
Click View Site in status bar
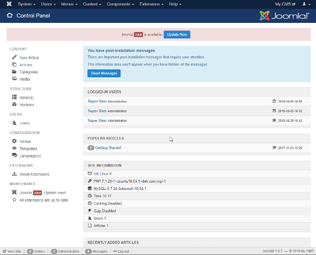pyautogui.click(x=14, y=252)
